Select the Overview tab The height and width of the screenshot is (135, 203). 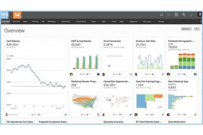[x=5, y=22]
